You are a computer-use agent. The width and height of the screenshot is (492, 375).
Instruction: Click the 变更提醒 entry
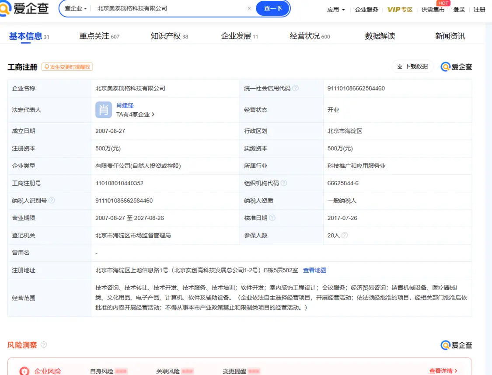pyautogui.click(x=241, y=371)
